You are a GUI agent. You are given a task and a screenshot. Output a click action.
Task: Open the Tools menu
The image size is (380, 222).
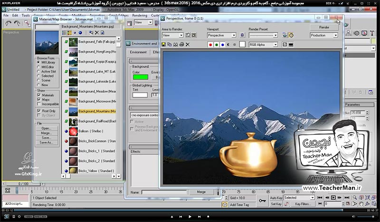click(x=26, y=15)
